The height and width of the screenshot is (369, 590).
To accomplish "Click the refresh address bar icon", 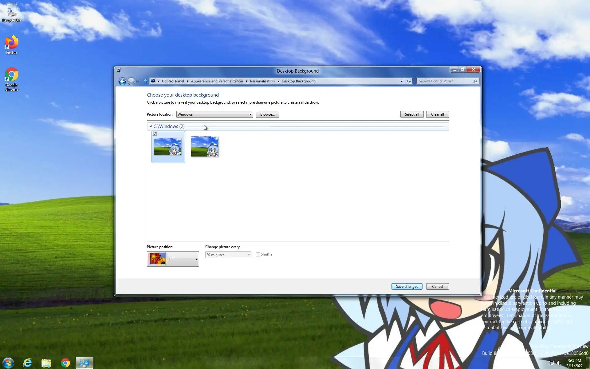I will tap(408, 81).
